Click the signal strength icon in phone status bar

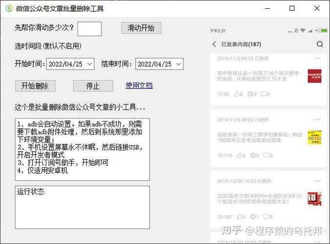click(310, 31)
